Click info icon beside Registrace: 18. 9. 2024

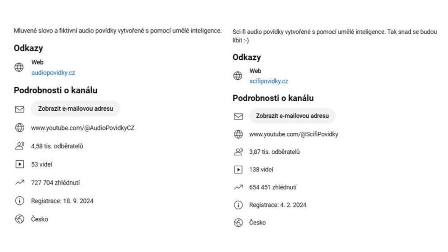click(x=19, y=201)
